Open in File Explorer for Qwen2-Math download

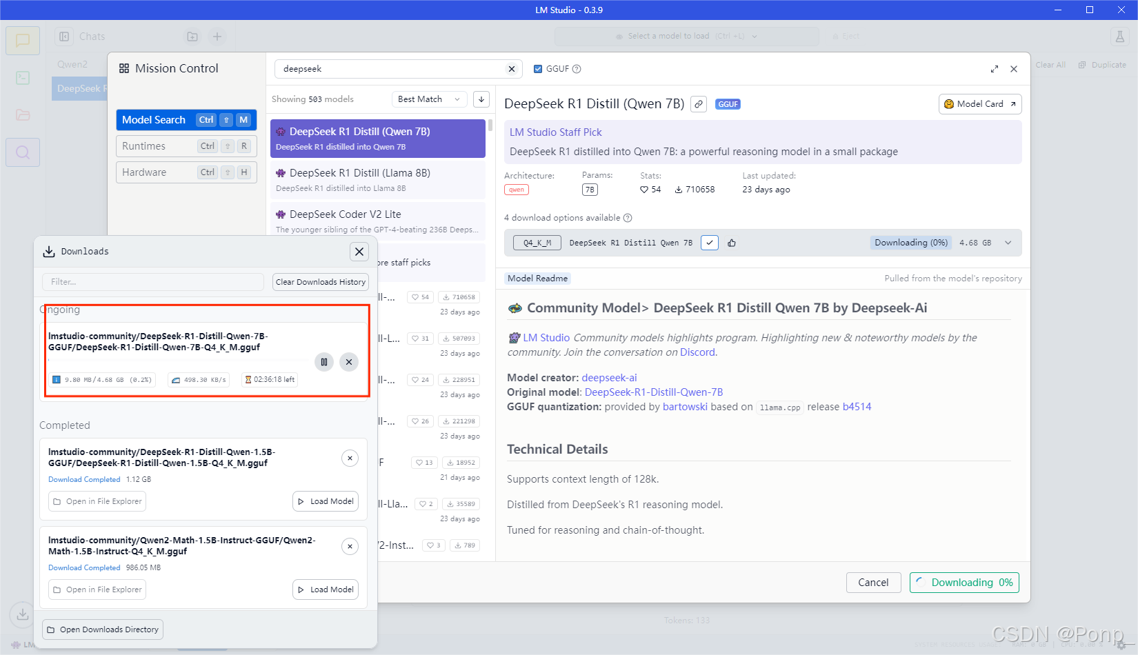pyautogui.click(x=97, y=589)
